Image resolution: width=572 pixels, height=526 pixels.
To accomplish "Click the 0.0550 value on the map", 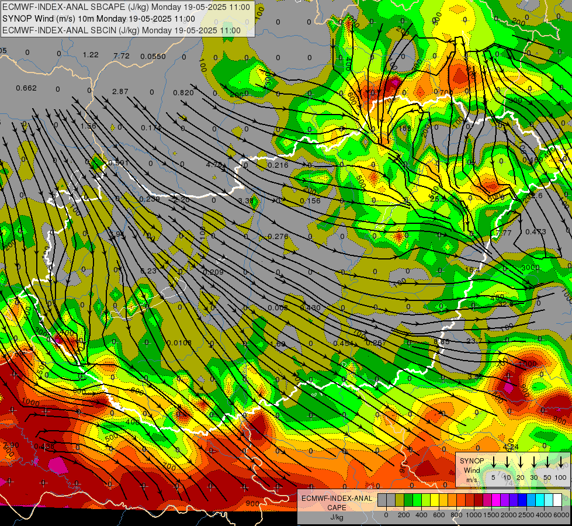I will [x=153, y=57].
